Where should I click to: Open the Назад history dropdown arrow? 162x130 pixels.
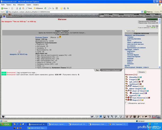[x=9, y=8]
